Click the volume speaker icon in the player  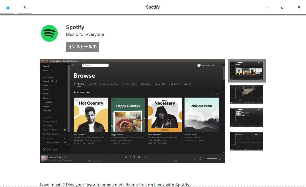click(x=205, y=159)
